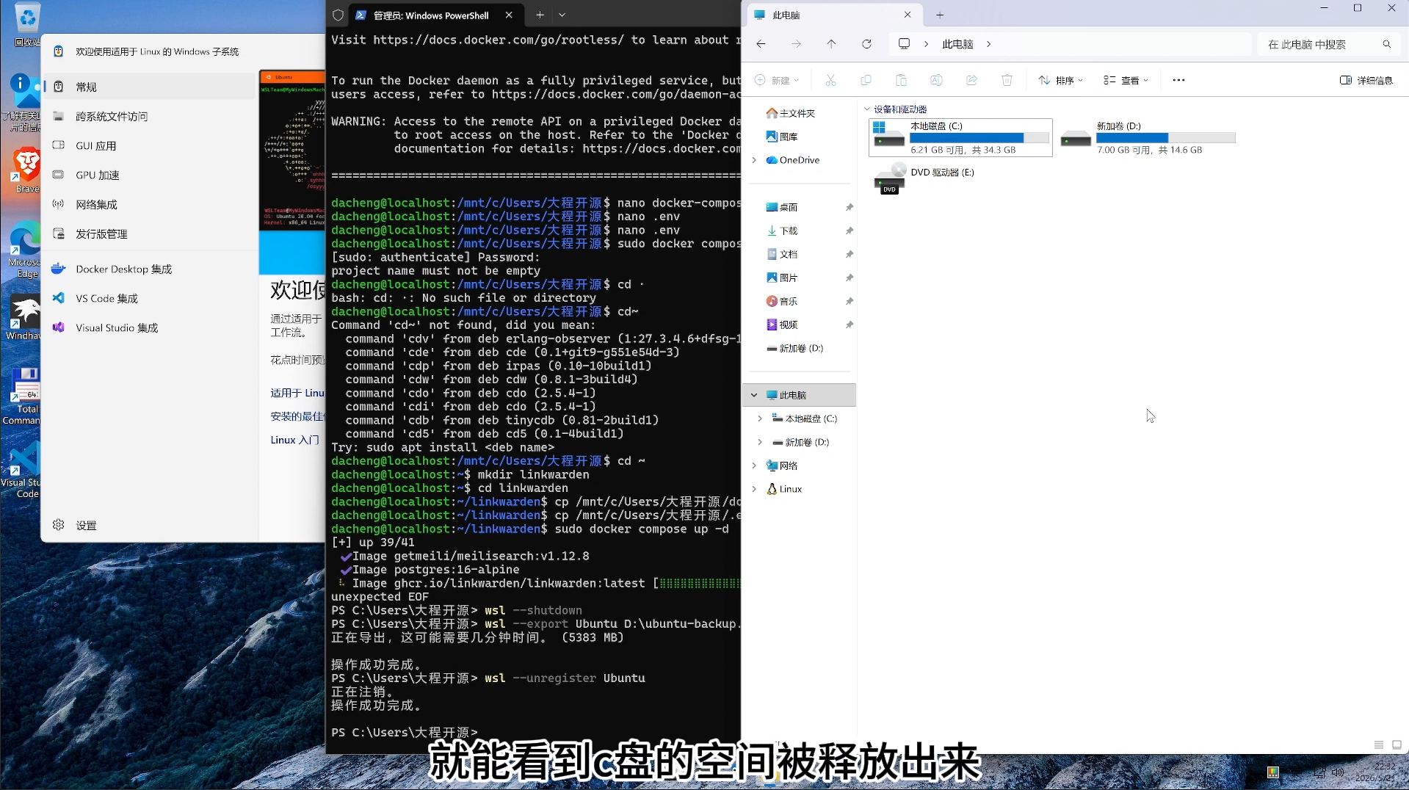Open the 新建 (New) dropdown

click(x=776, y=80)
